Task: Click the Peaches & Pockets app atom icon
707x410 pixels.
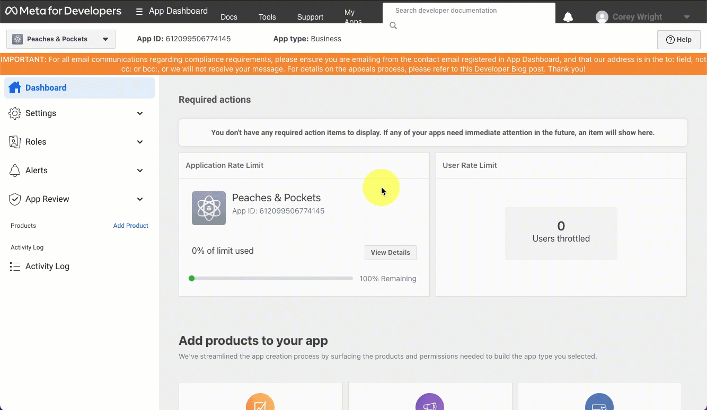Action: point(209,208)
